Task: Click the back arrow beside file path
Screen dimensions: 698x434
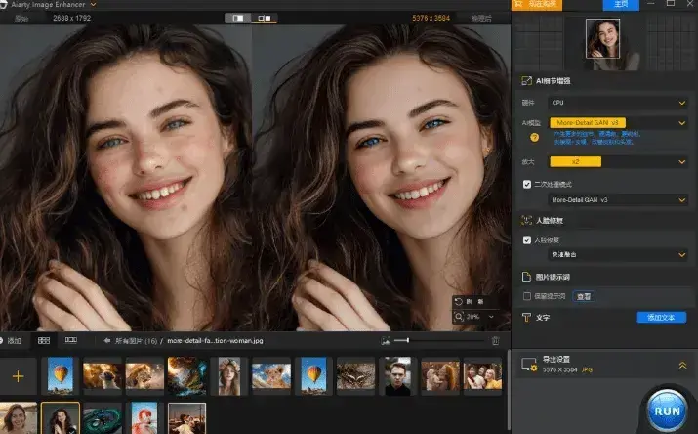Action: click(105, 340)
